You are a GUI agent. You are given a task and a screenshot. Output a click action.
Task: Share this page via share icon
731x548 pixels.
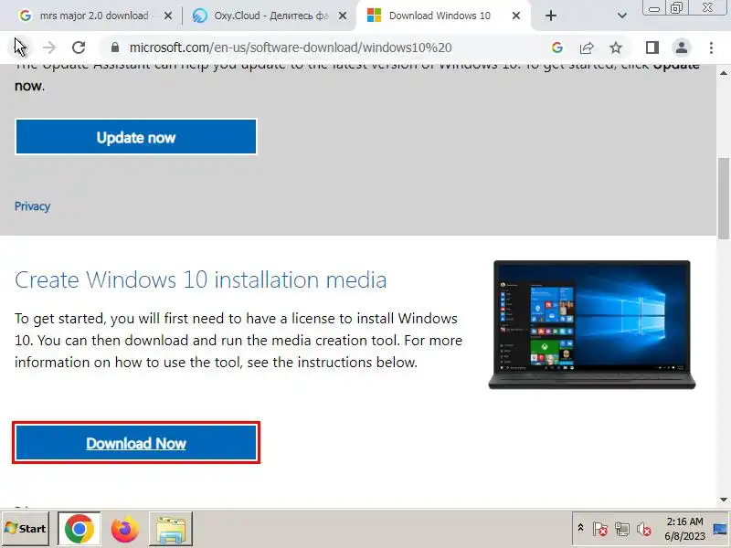point(587,47)
